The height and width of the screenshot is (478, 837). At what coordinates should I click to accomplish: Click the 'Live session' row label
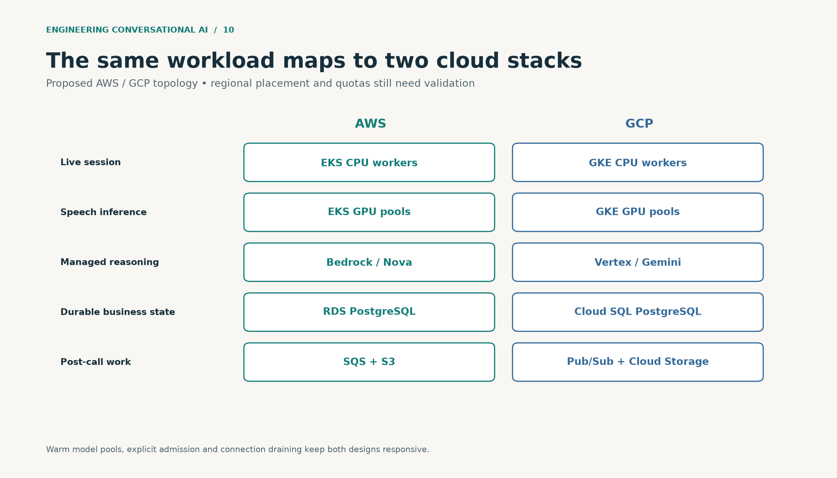(90, 162)
